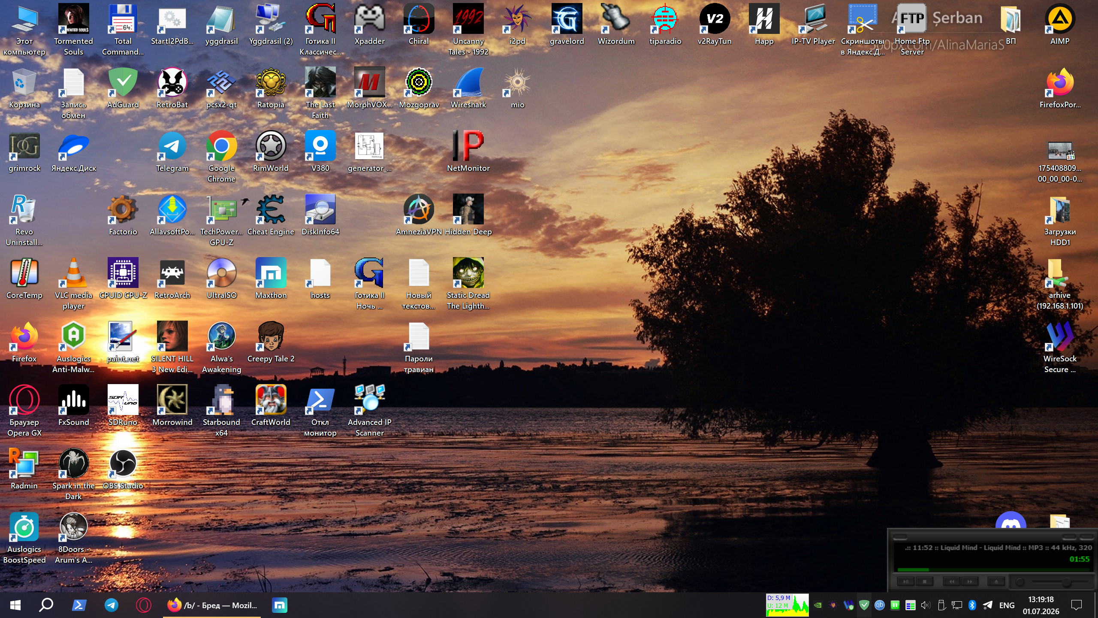The width and height of the screenshot is (1098, 618).
Task: Open the CoreTemp desktop shortcut
Action: tap(24, 279)
